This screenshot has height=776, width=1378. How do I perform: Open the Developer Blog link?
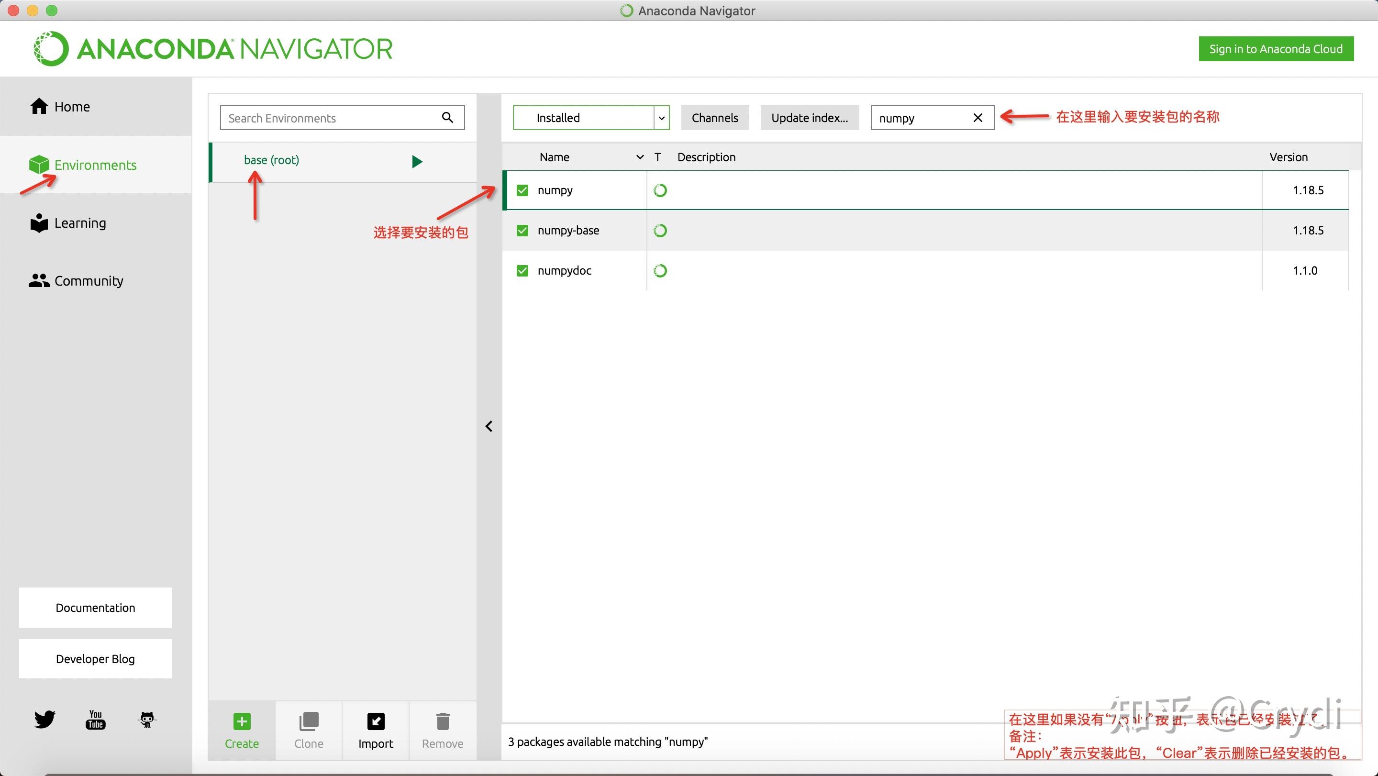[x=96, y=659]
